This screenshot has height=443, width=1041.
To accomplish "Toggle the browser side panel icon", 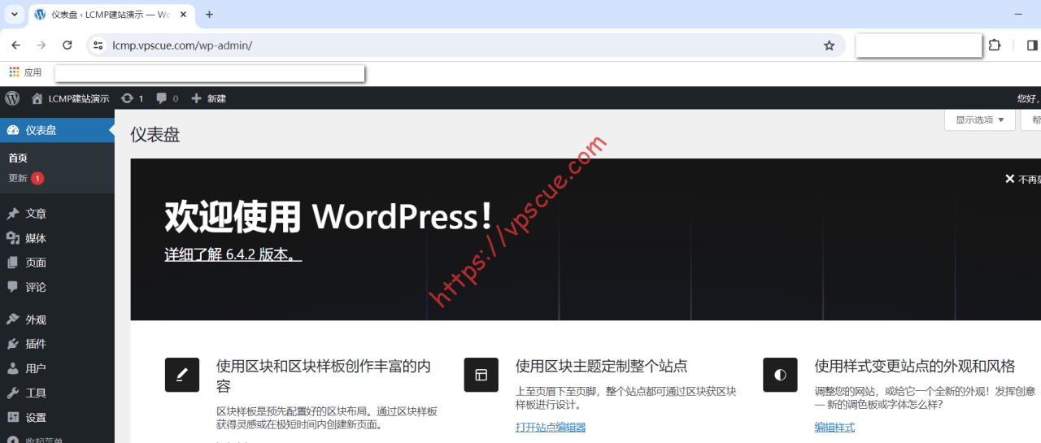I will coord(1032,46).
